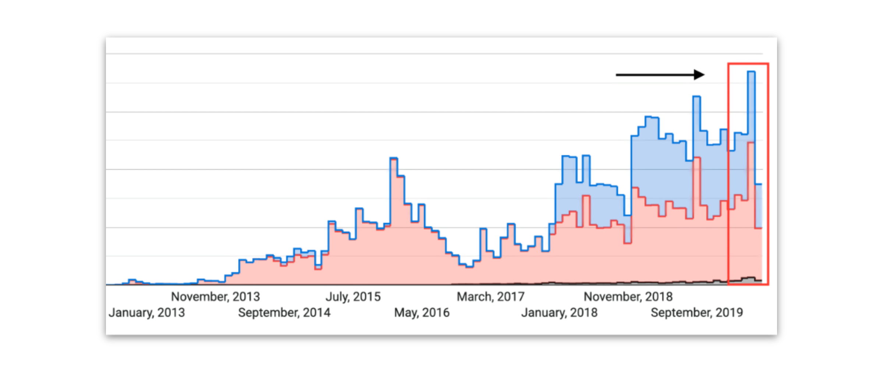Click the 'January, 2018' axis label
883x375 pixels.
(560, 312)
